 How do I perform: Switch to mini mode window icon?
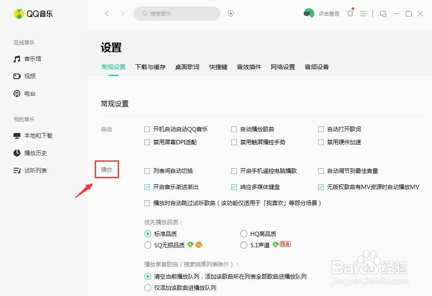(383, 14)
